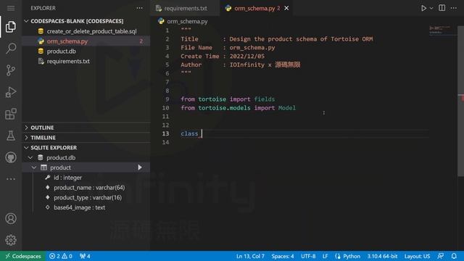The width and height of the screenshot is (464, 261).
Task: Change the LF end of line sequence
Action: 325,256
